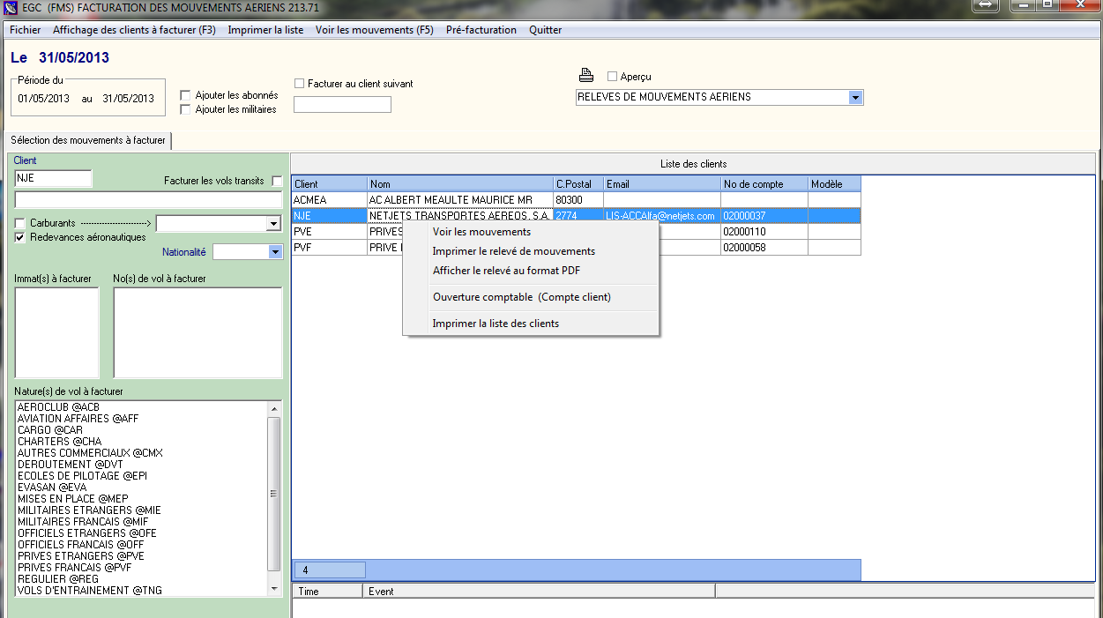1103x618 pixels.
Task: Open the Pré-facturation menu
Action: [481, 30]
